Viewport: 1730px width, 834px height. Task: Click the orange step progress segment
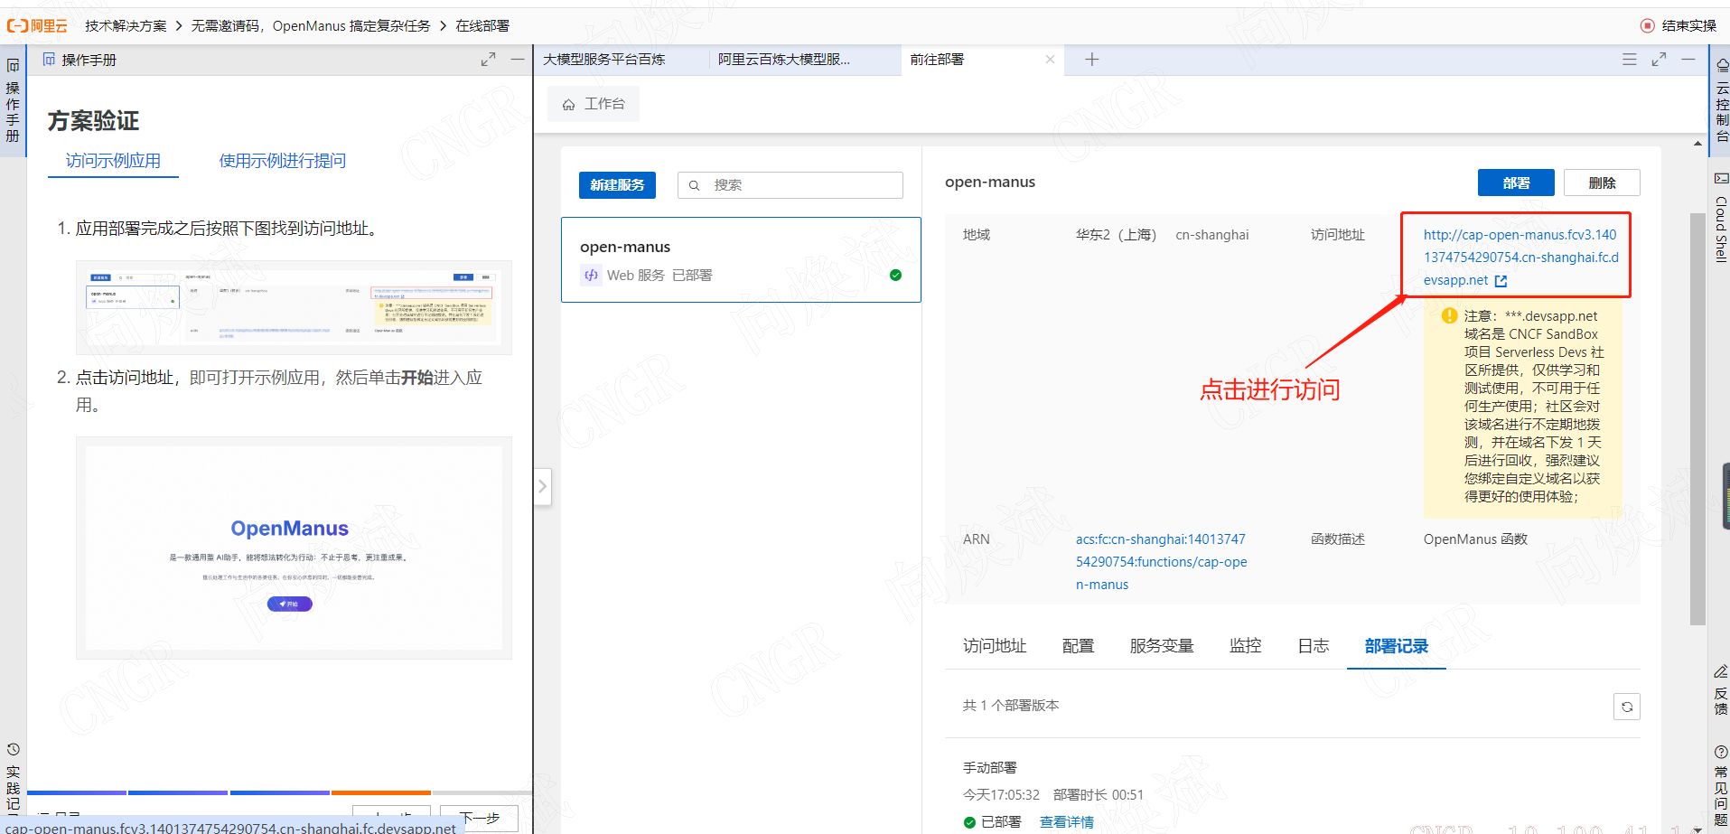pos(381,792)
